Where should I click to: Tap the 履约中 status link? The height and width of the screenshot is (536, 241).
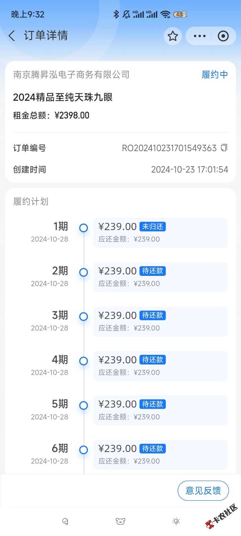(x=215, y=74)
